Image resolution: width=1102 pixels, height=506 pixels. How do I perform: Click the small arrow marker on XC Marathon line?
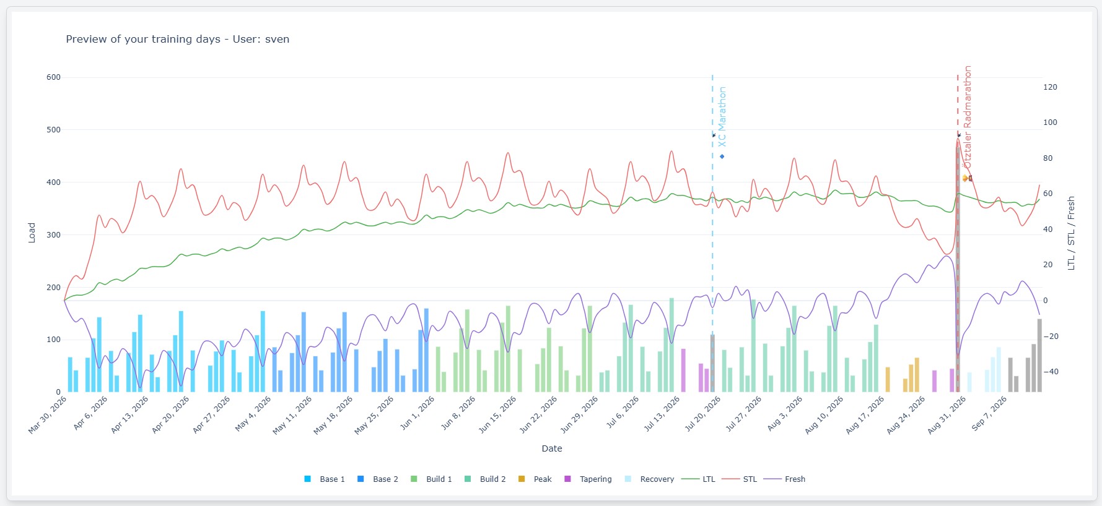click(x=714, y=135)
